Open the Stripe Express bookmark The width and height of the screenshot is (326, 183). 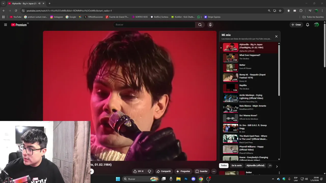(212, 17)
